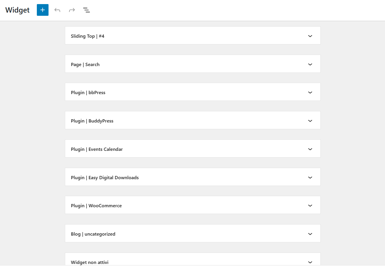
Task: Expand the Plugin WooCommerce chevron
Action: click(x=310, y=205)
